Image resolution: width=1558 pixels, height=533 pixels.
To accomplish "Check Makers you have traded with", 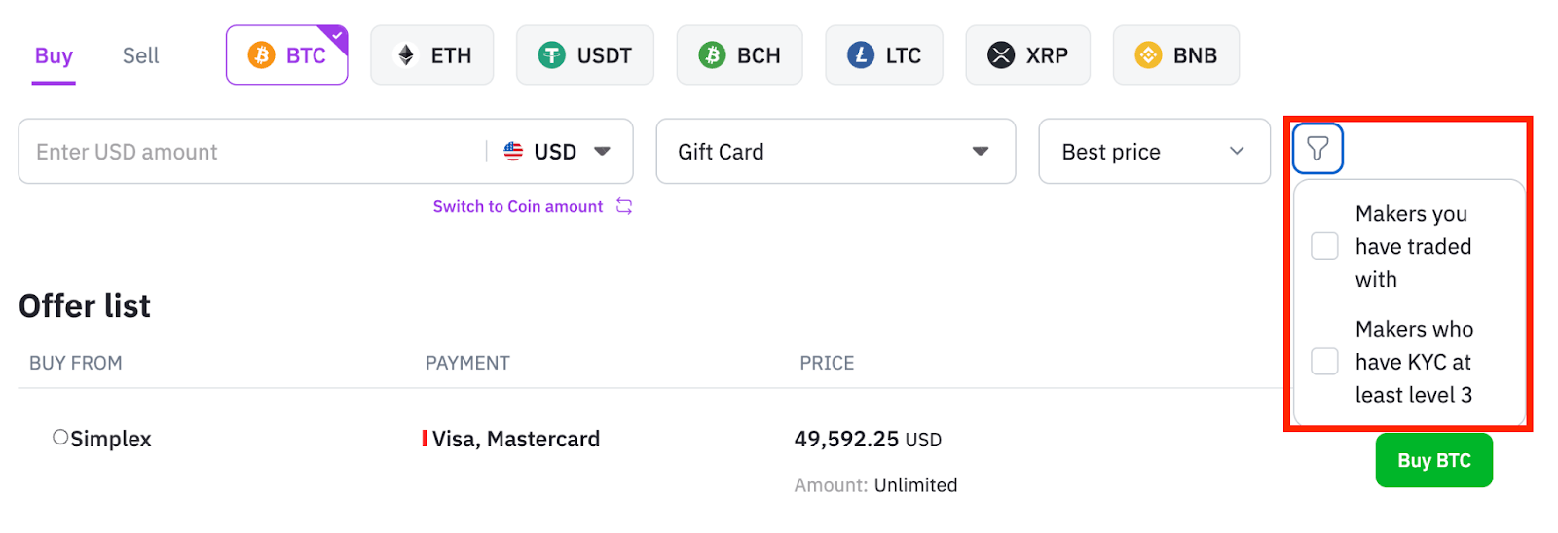I will click(x=1324, y=246).
